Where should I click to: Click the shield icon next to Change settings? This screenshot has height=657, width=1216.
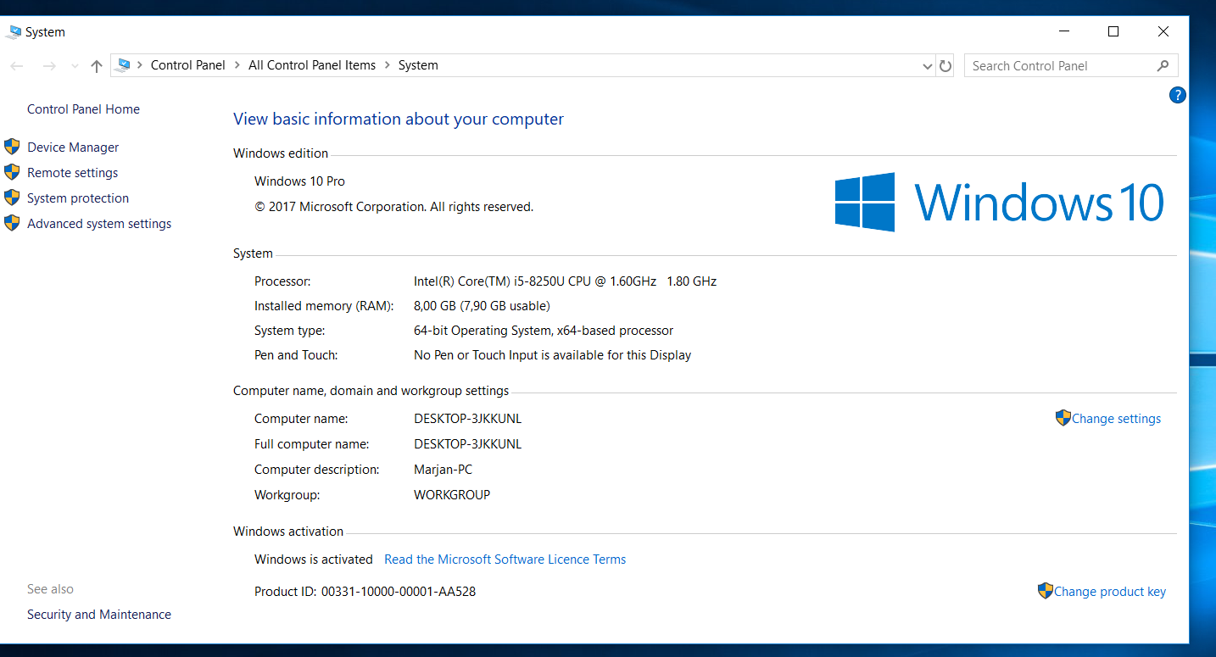[x=1063, y=418]
